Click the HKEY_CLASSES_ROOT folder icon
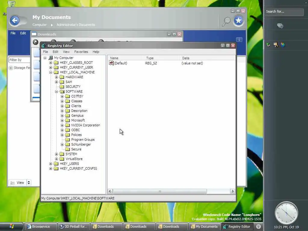Image resolution: width=308 pixels, height=231 pixels. point(56,63)
